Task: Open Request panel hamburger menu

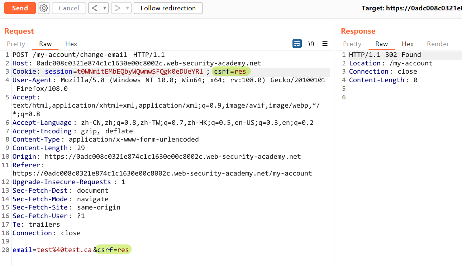Action: point(325,44)
